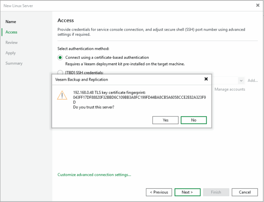Click the Add... credentials button
The width and height of the screenshot is (264, 202).
click(253, 81)
